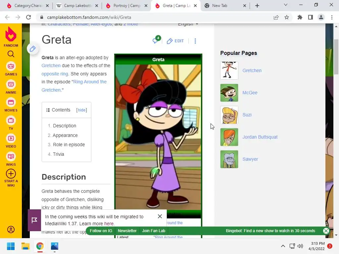
Task: Click the padlock site info icon
Action: pyautogui.click(x=42, y=17)
